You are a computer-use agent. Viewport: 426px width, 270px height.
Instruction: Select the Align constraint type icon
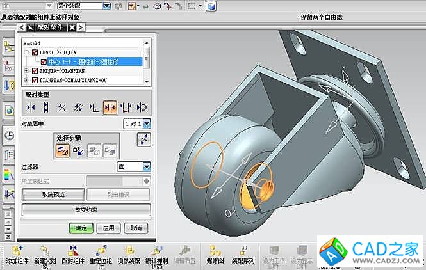46,107
